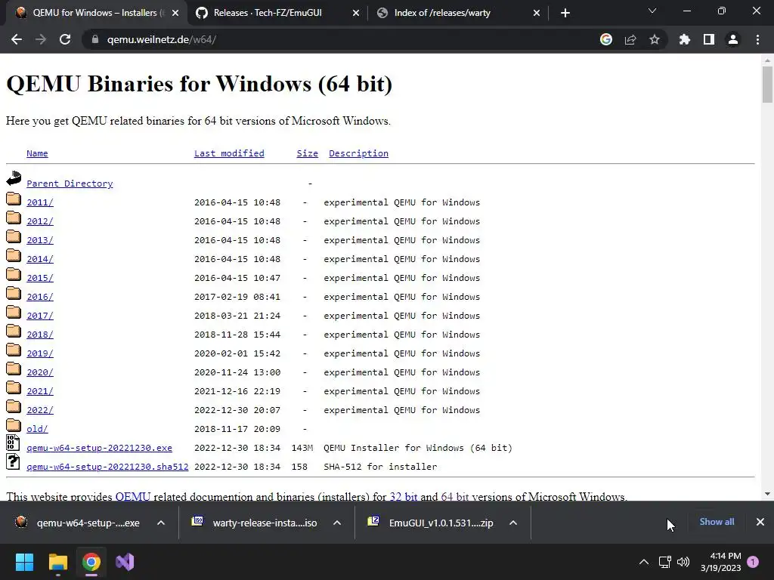The width and height of the screenshot is (774, 580).
Task: Download qemu-w64-setup-20221230.exe installer link
Action: [99, 448]
